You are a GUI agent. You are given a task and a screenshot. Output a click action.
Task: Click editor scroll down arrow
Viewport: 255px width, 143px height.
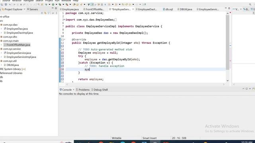point(228,81)
